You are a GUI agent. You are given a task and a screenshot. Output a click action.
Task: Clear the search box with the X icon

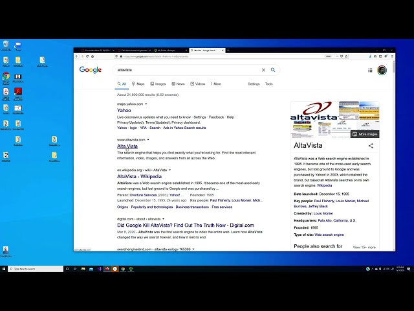click(263, 70)
